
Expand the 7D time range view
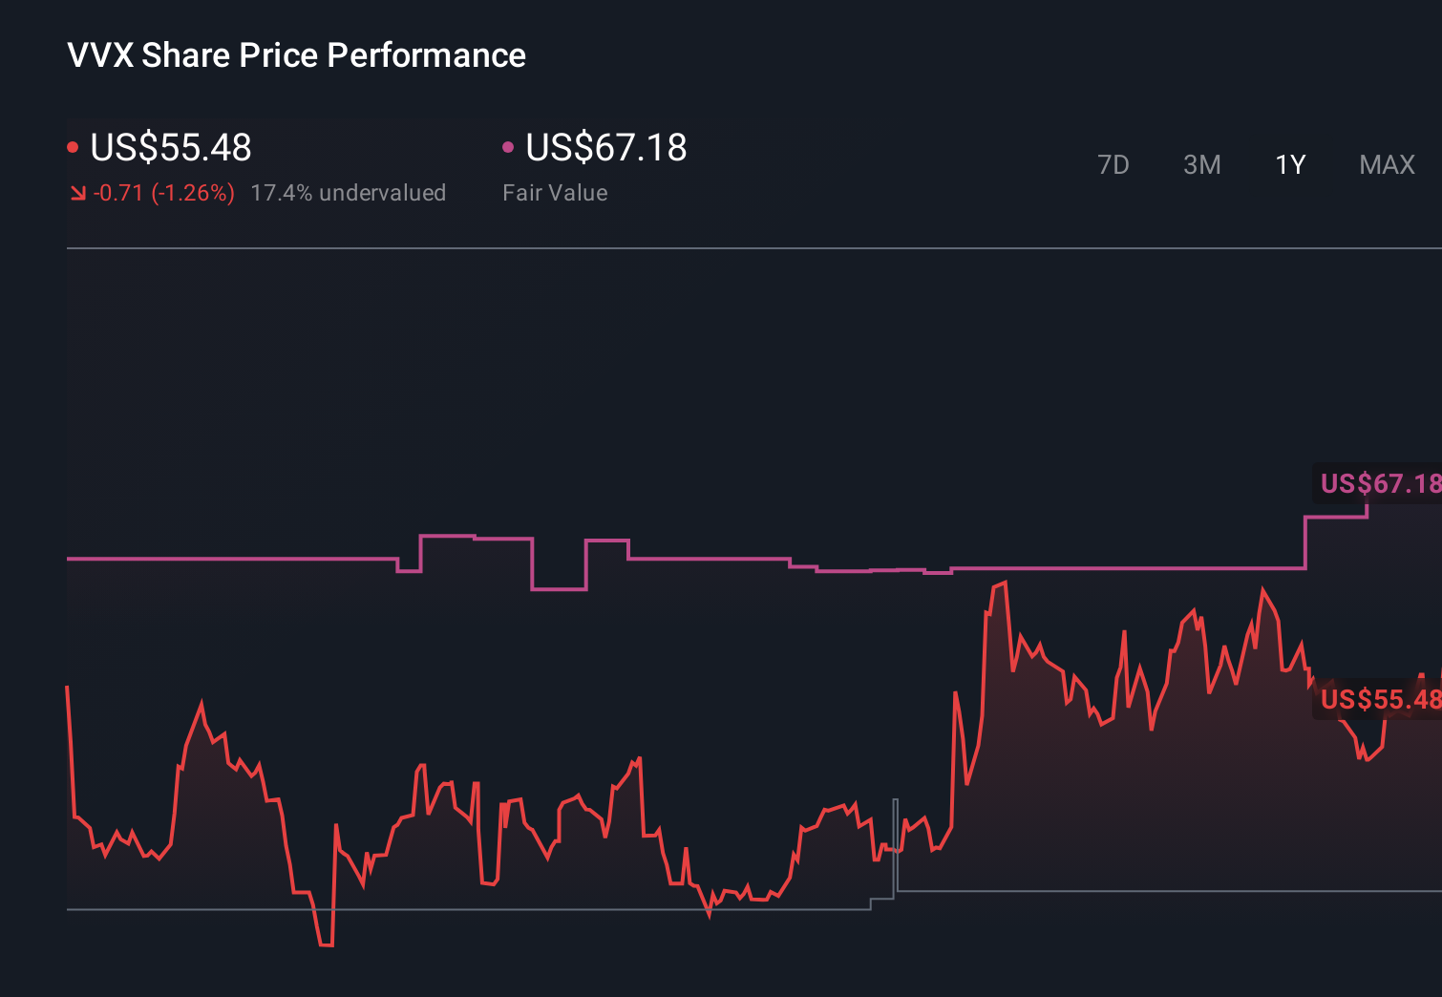tap(1113, 164)
